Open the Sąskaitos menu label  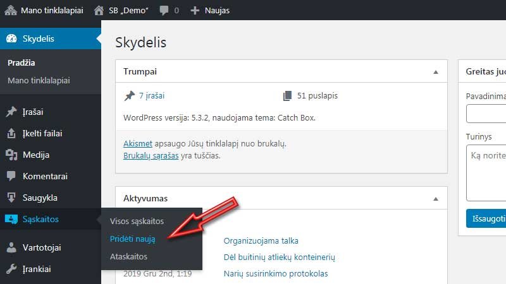click(40, 219)
